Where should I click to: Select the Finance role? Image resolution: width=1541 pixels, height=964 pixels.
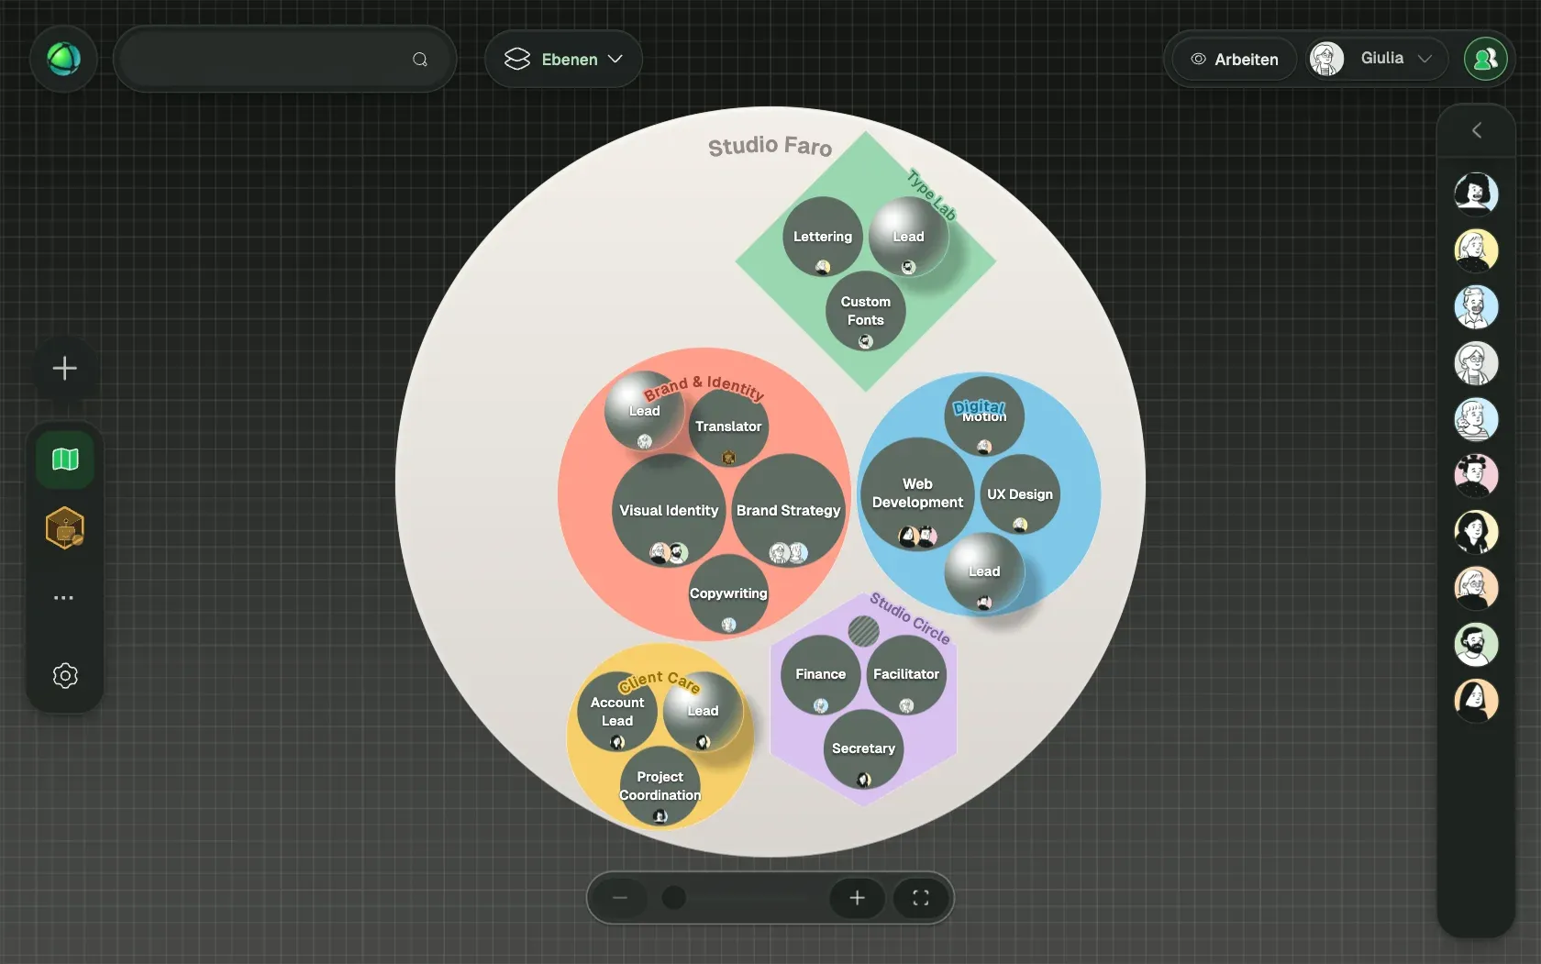[x=821, y=674]
